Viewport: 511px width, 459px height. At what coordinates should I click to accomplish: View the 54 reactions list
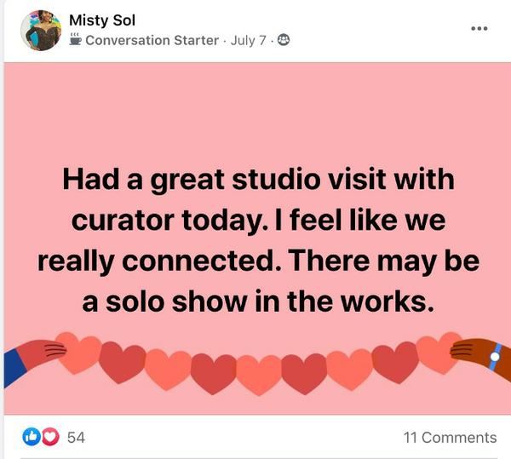(76, 437)
